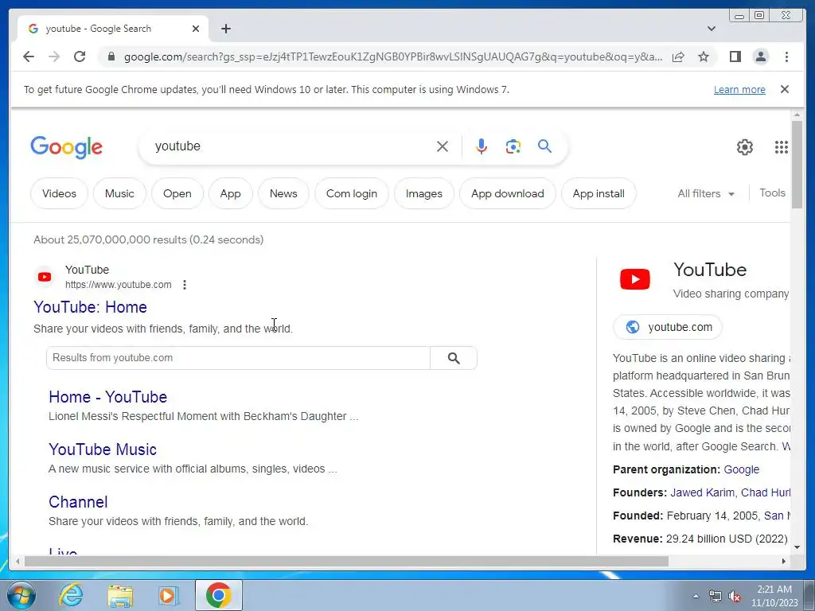Open Chrome side panel
This screenshot has width=815, height=611.
point(735,56)
